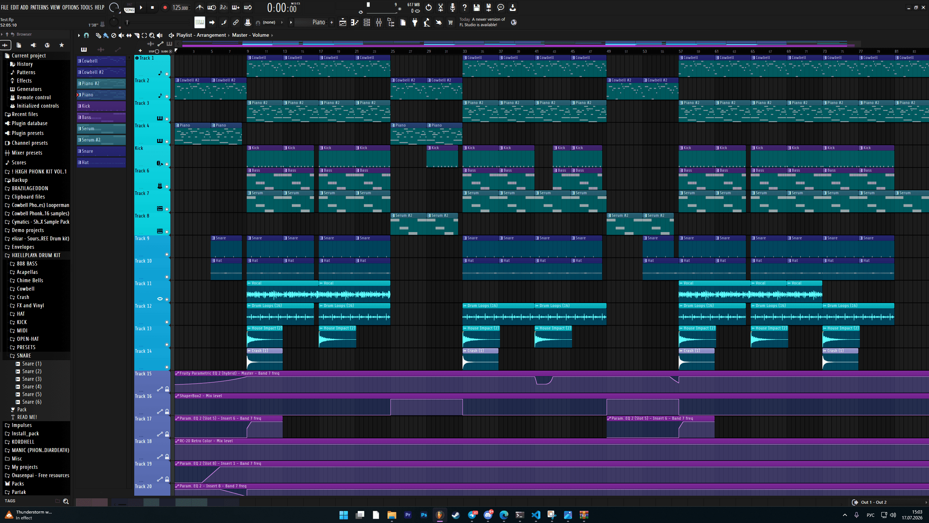Open the VIEW menu
The height and width of the screenshot is (523, 929).
55,7
